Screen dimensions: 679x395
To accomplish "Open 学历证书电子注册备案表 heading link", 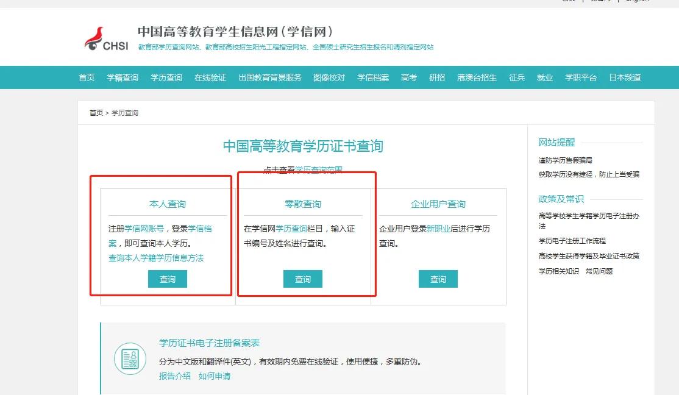I will (x=209, y=343).
